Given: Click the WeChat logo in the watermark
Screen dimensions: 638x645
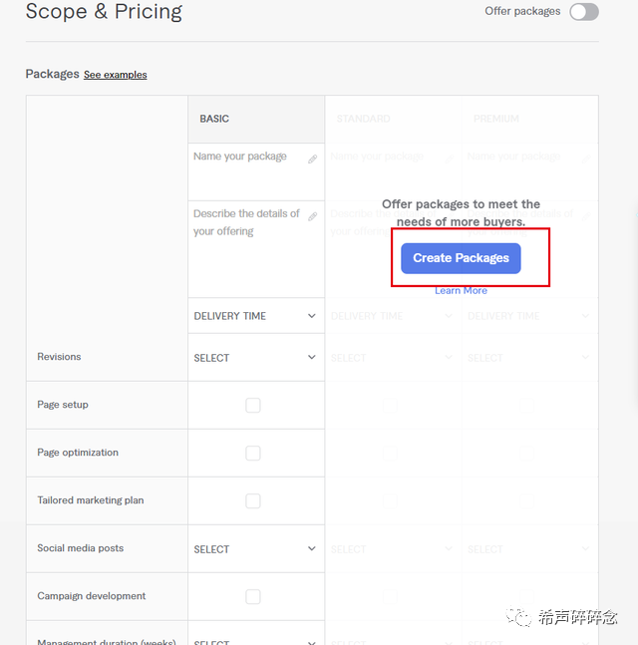Looking at the screenshot, I should click(518, 617).
